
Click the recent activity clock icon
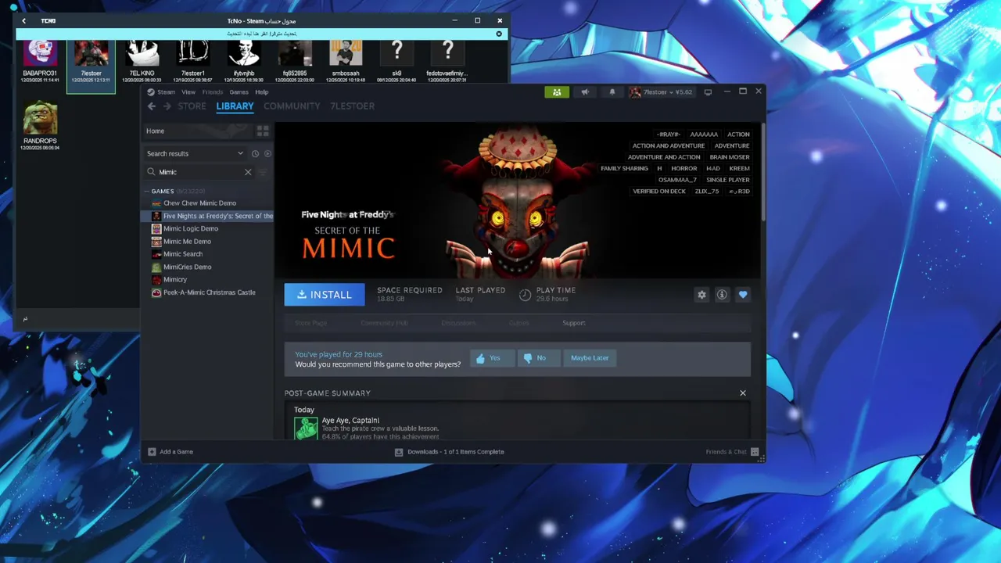[x=255, y=153]
